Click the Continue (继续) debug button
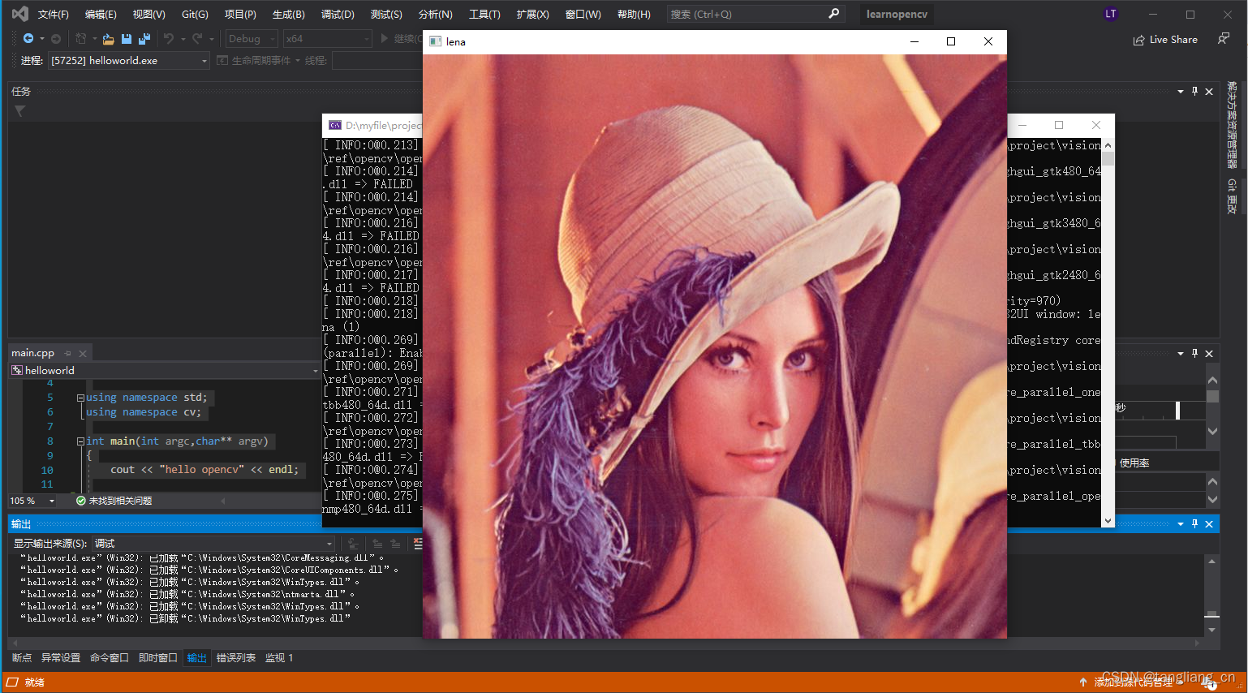This screenshot has height=693, width=1248. 400,38
